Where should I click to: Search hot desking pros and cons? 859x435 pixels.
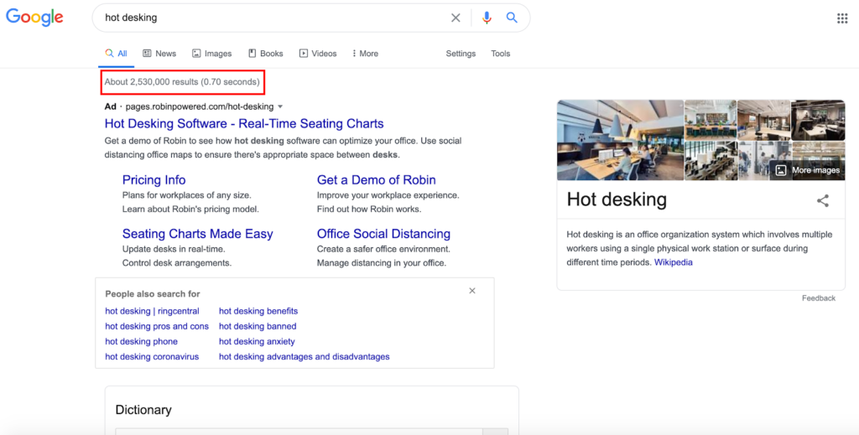157,326
